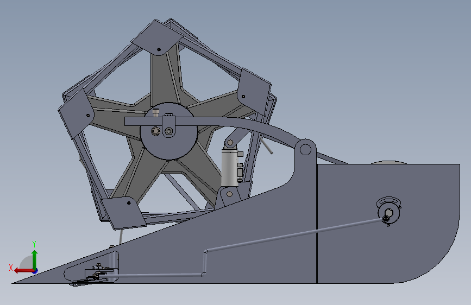
Task: Select the pivot hole at the reel arm's right end
Action: click(305, 149)
